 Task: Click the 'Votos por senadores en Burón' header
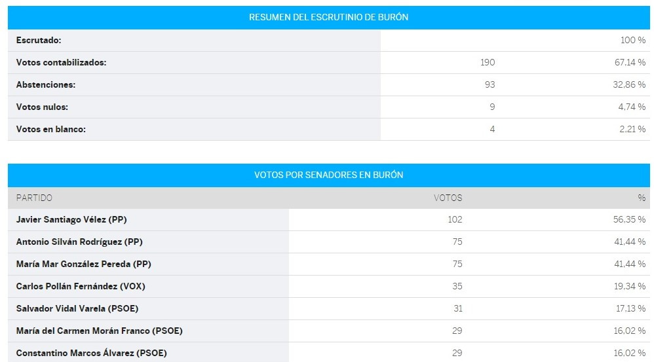[329, 175]
